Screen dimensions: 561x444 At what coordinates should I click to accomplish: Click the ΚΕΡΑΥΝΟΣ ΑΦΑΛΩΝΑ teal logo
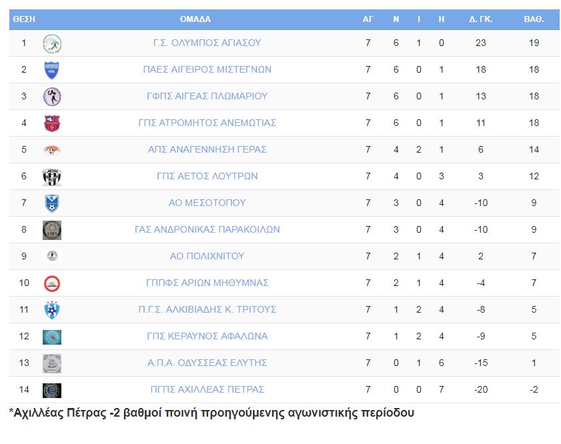pos(52,337)
